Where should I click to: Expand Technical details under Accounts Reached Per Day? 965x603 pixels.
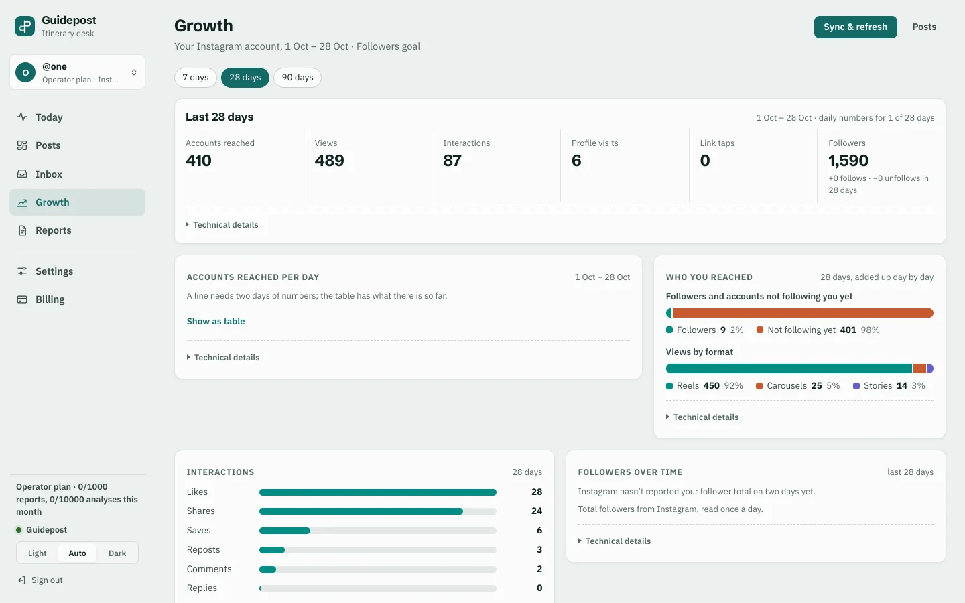tap(223, 358)
